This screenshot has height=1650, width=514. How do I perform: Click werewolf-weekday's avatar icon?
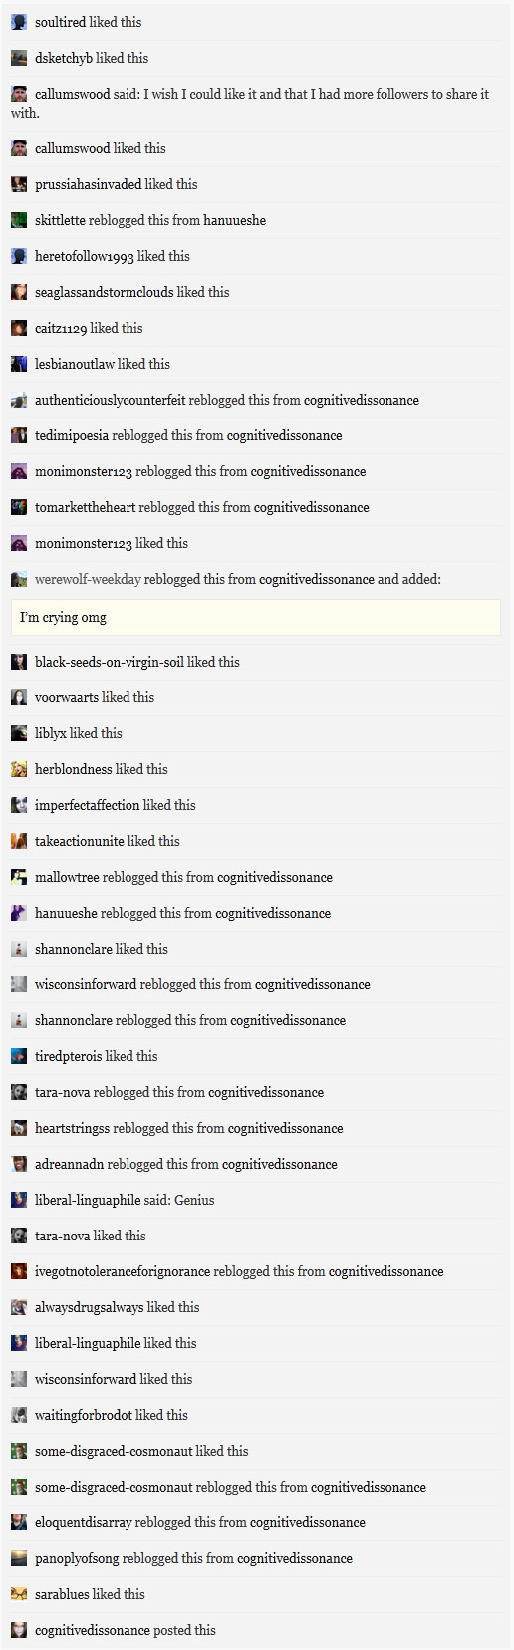pos(19,579)
